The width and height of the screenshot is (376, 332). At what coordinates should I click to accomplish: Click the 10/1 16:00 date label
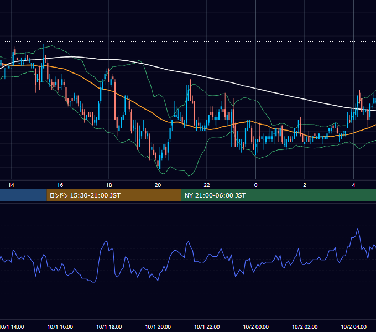pyautogui.click(x=60, y=326)
